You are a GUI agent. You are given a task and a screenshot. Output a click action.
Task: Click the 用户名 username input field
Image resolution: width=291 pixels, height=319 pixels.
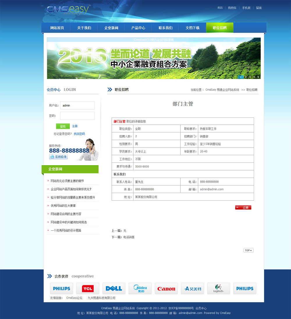(77, 105)
